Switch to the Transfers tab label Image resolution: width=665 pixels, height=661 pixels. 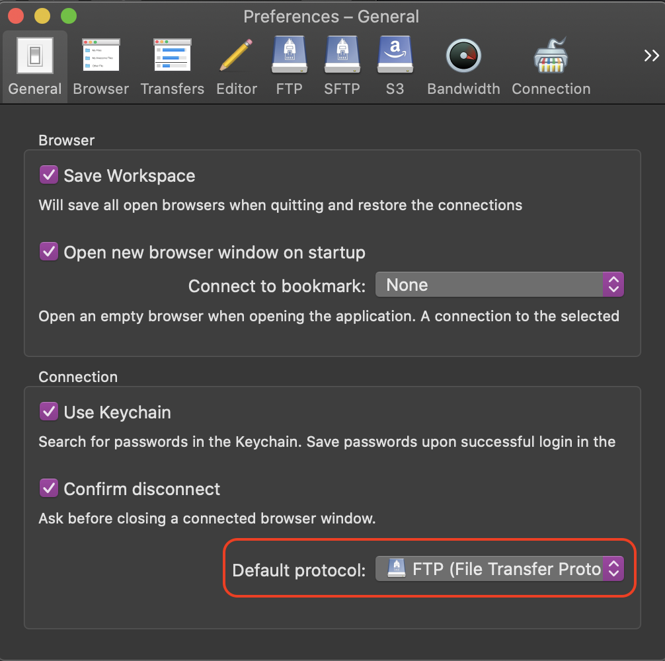pyautogui.click(x=172, y=89)
